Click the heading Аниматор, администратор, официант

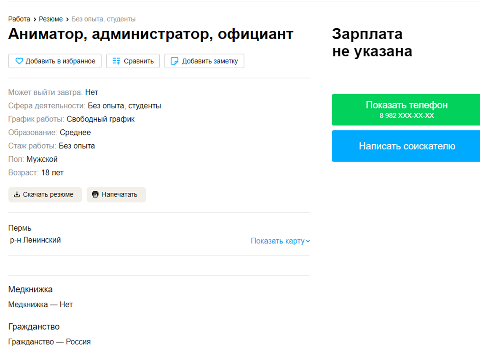[150, 34]
